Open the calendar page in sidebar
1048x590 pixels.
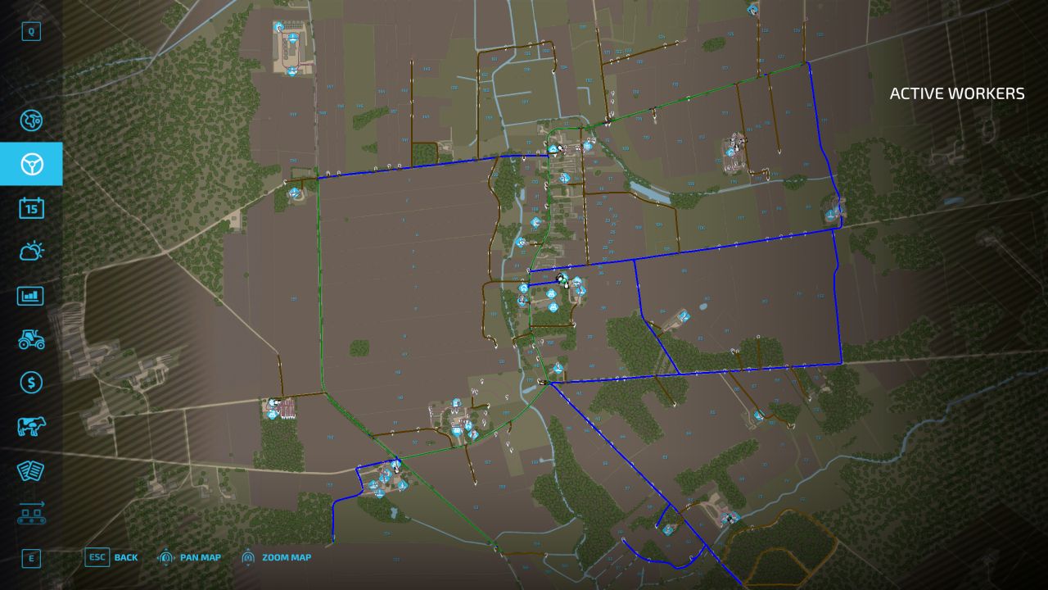click(x=31, y=208)
